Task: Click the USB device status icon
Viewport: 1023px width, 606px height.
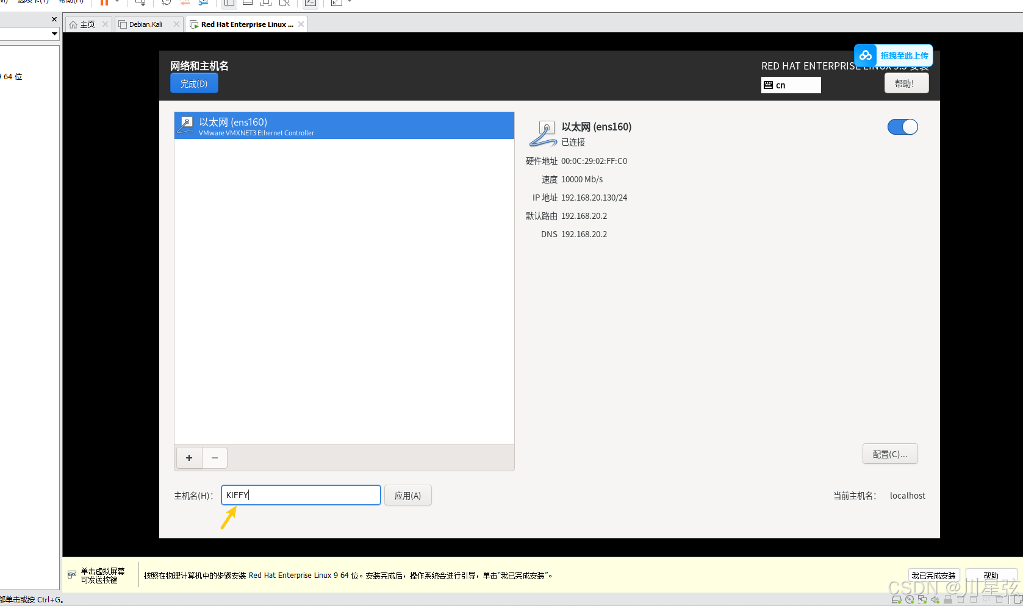Action: point(948,599)
